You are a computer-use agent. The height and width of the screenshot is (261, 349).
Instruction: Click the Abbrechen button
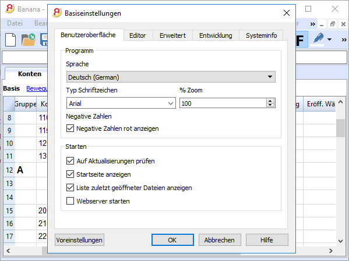pyautogui.click(x=220, y=240)
